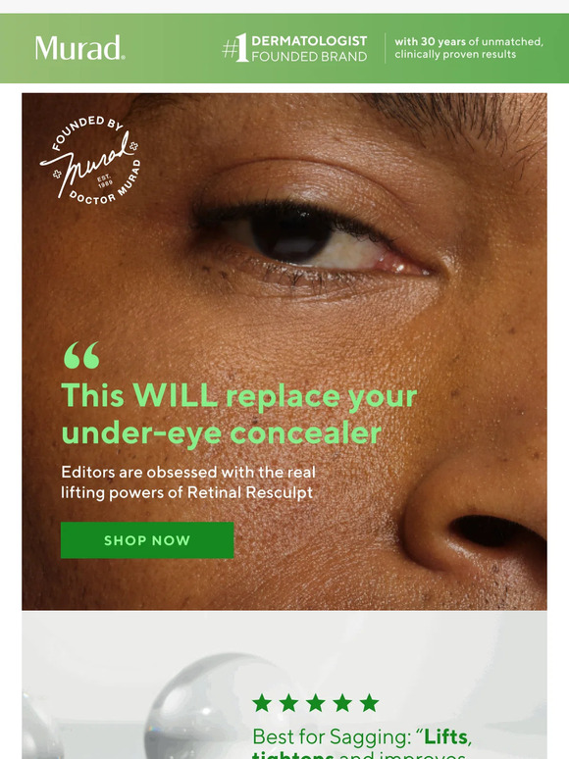Open the 'Best for Sagging: Lifts' review text
The image size is (569, 759).
[362, 737]
